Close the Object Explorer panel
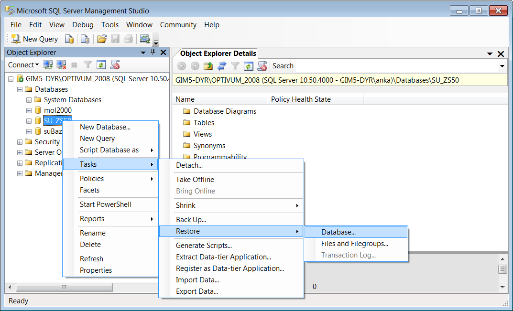Screen dimensions: 513x311 (163, 52)
